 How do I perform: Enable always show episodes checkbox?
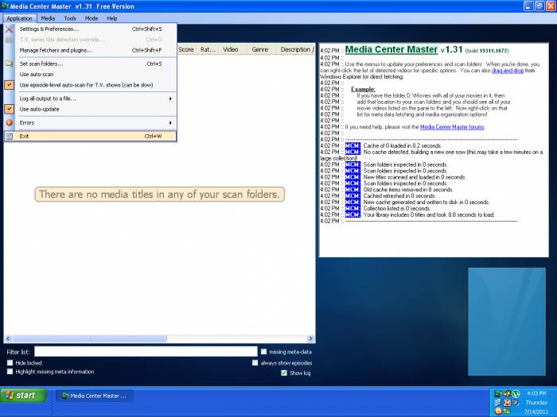pos(255,363)
